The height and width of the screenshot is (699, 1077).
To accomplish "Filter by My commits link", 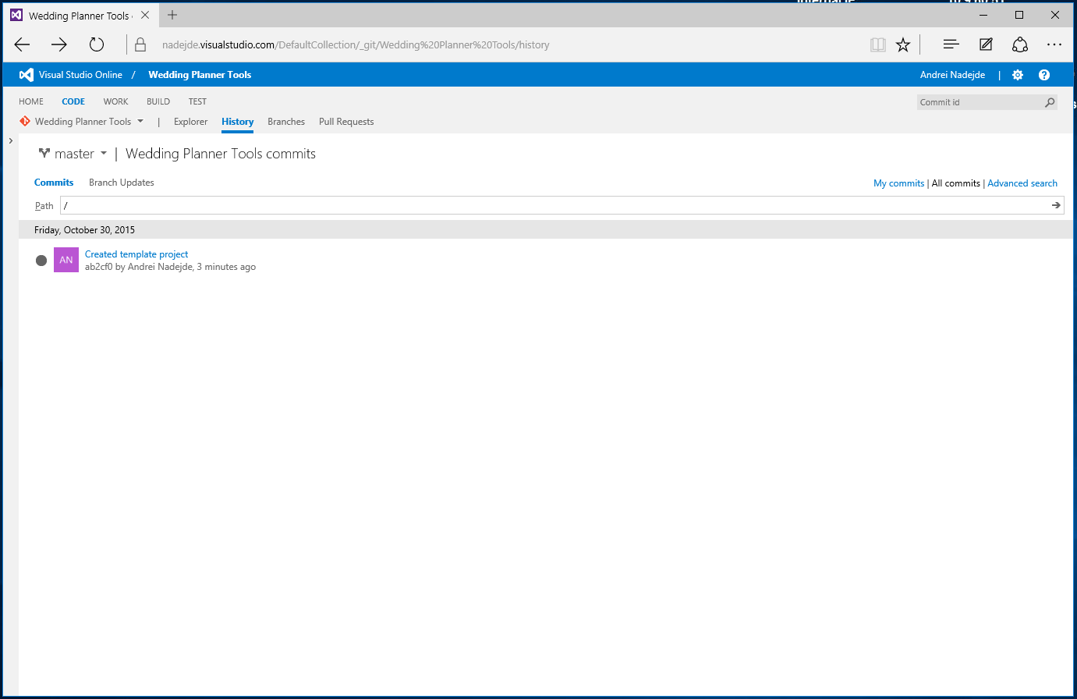I will 898,183.
